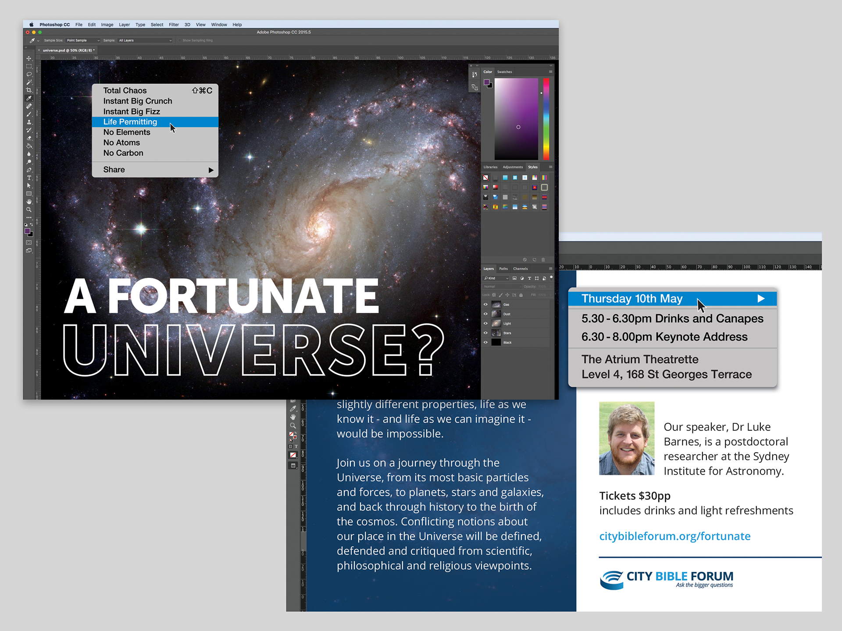Click the hue slider in Color panel
Image resolution: width=842 pixels, height=631 pixels.
pyautogui.click(x=546, y=119)
